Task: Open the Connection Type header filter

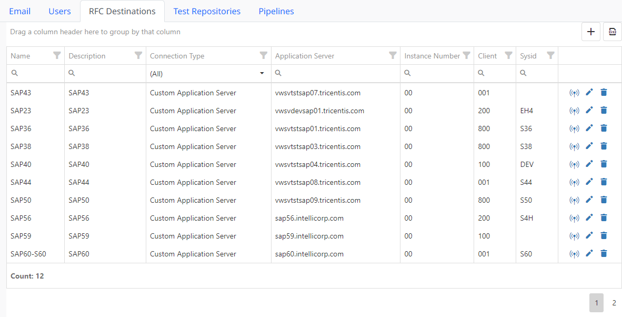Action: click(x=264, y=55)
